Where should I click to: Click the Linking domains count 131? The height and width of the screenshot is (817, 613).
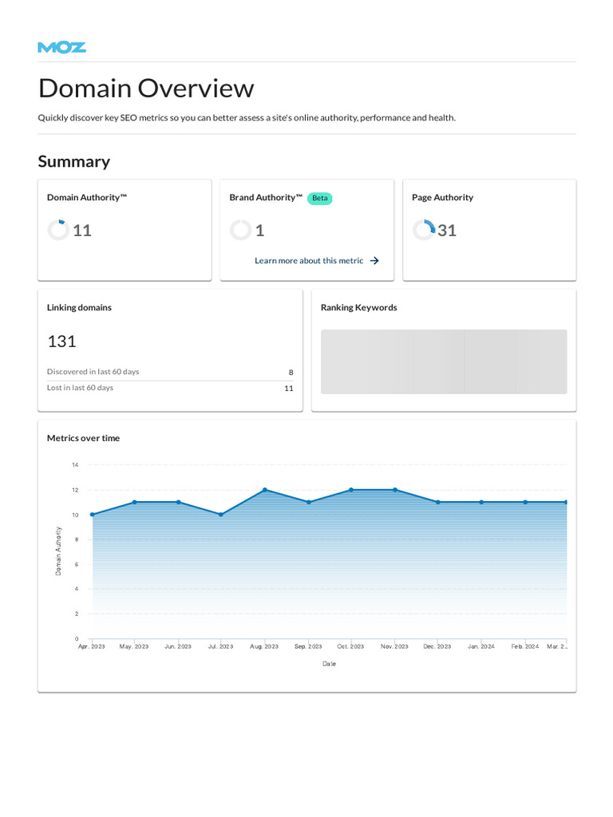(x=61, y=341)
